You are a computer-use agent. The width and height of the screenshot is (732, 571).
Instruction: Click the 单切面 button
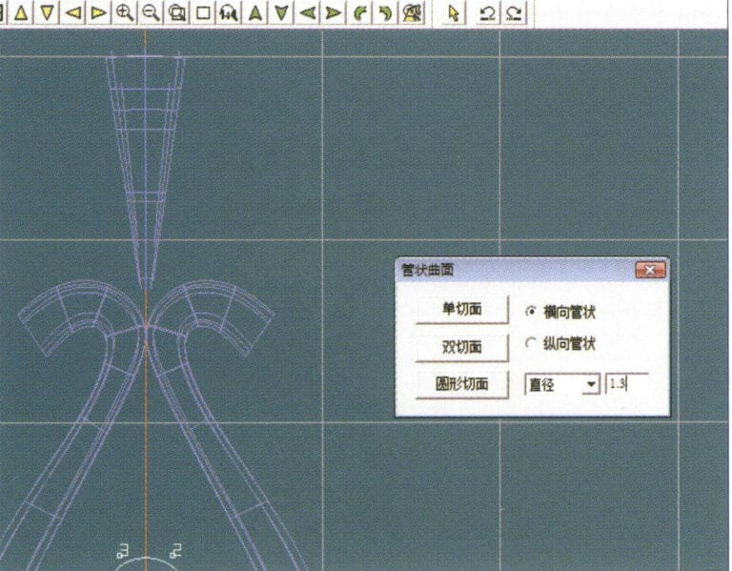click(461, 309)
